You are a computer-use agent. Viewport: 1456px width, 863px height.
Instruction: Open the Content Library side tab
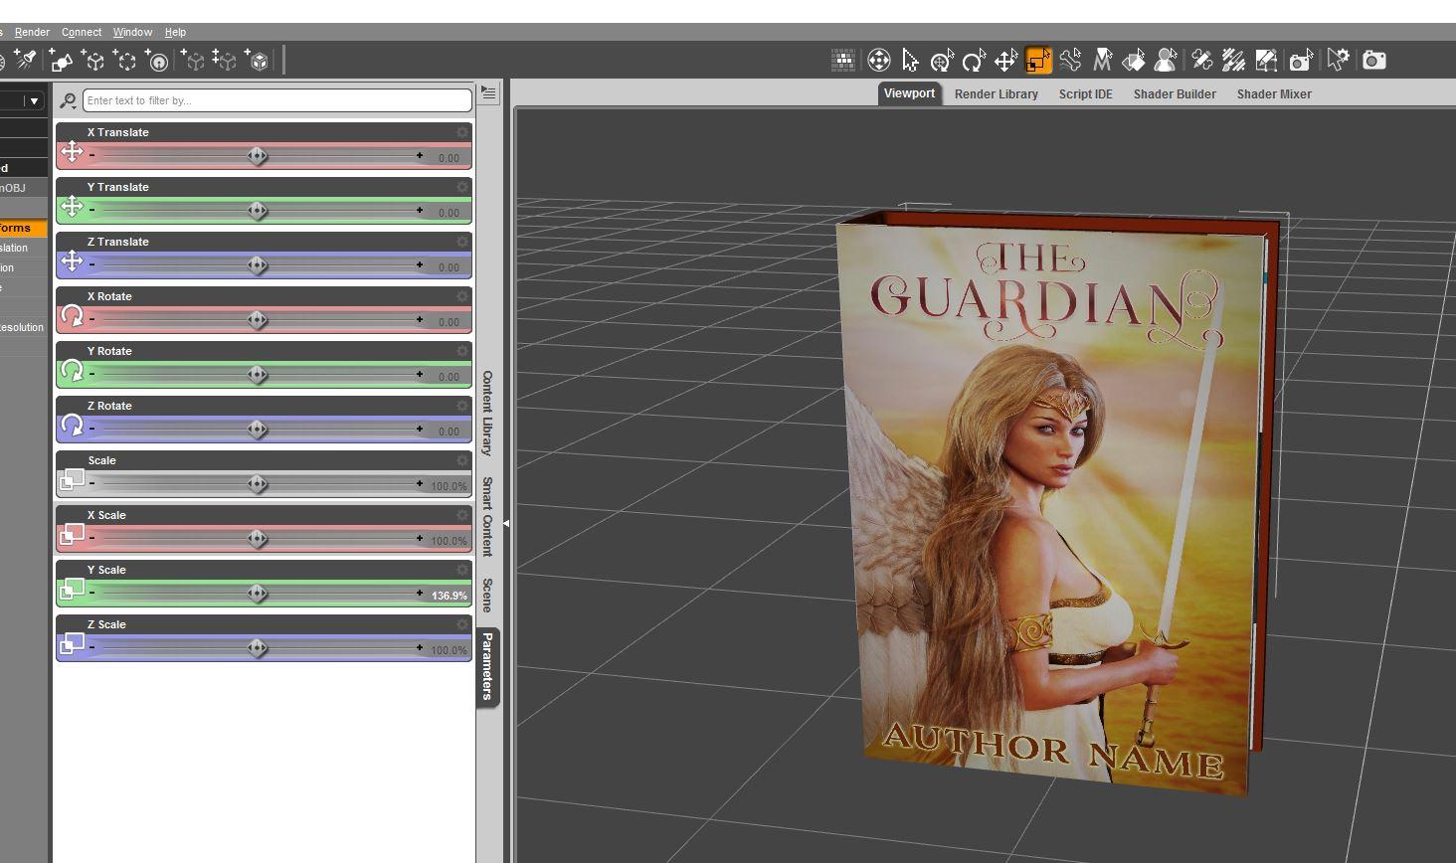(x=487, y=414)
